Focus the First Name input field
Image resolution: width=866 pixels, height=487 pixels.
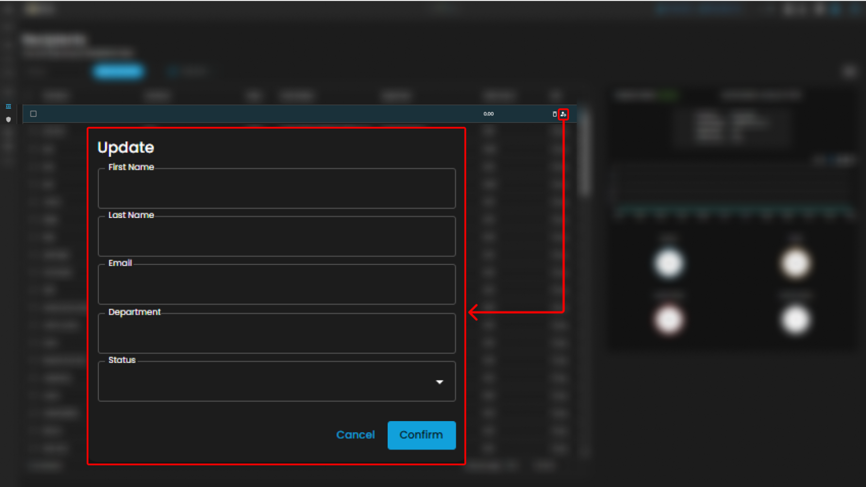[x=276, y=189]
